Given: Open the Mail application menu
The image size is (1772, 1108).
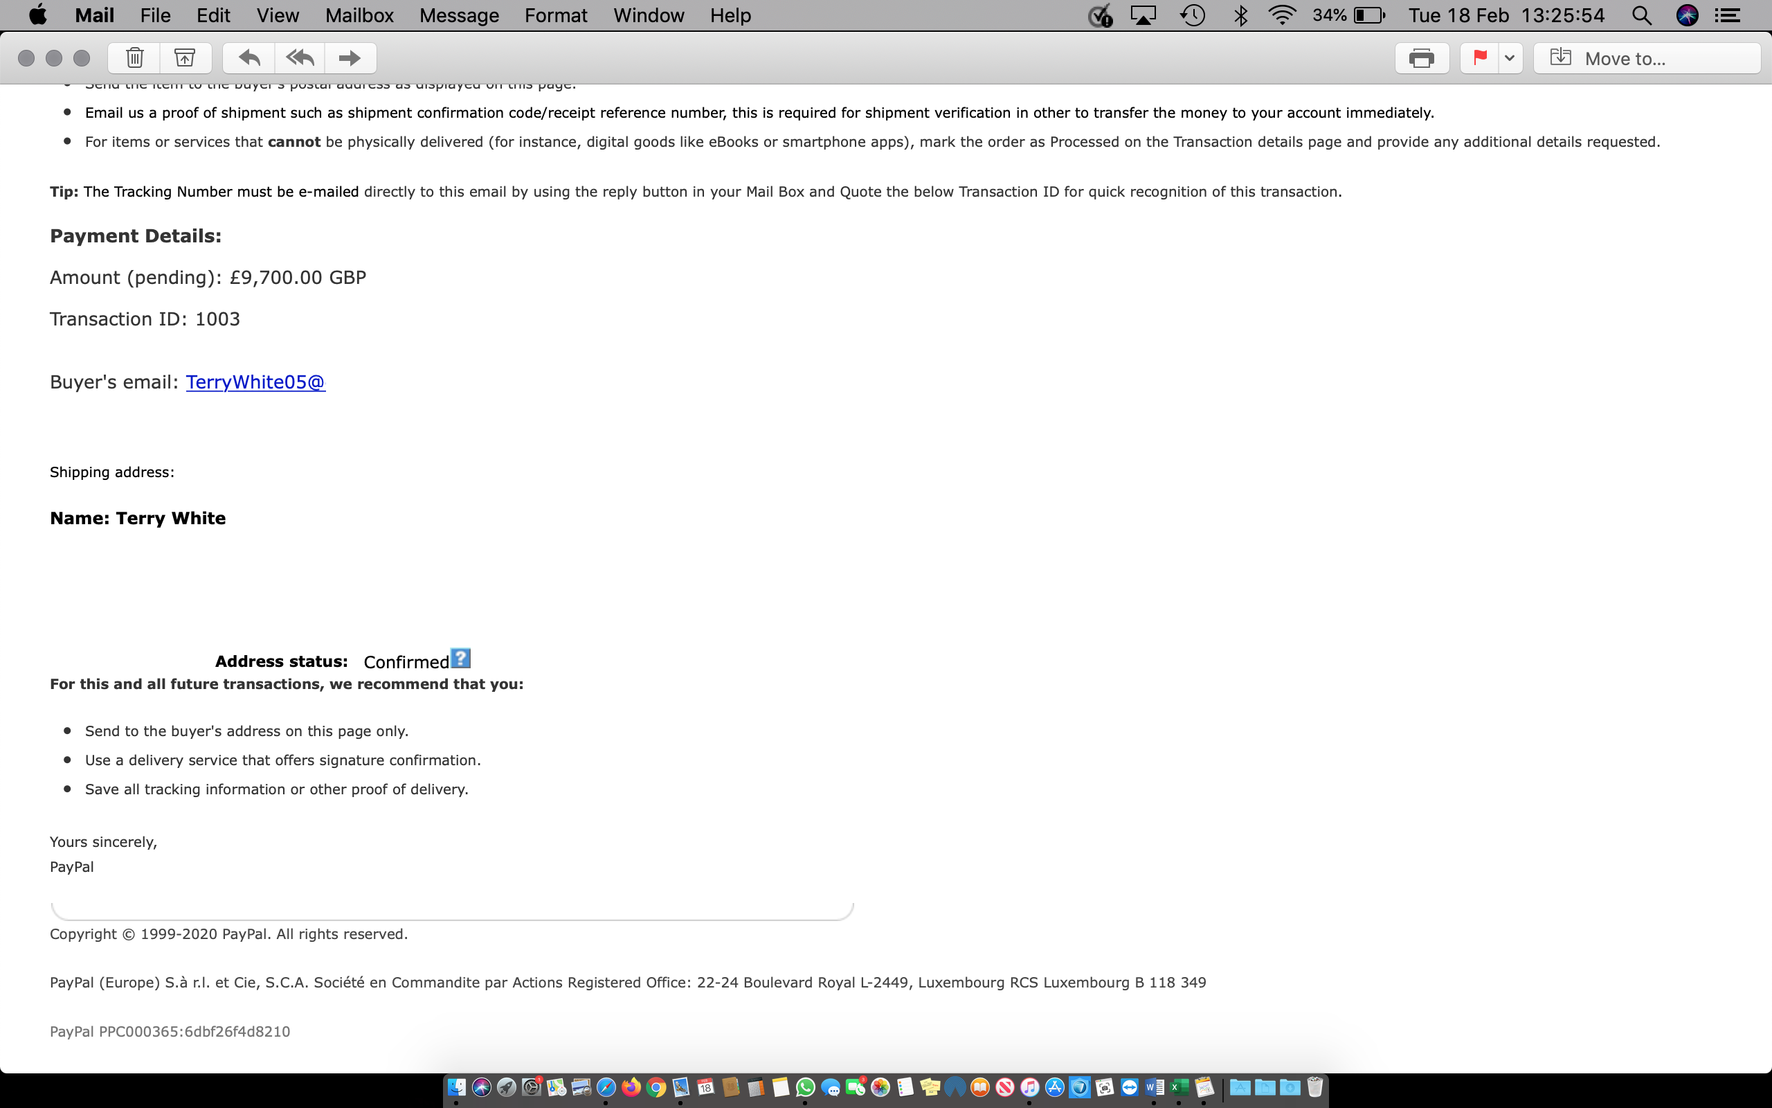Looking at the screenshot, I should click(x=94, y=15).
